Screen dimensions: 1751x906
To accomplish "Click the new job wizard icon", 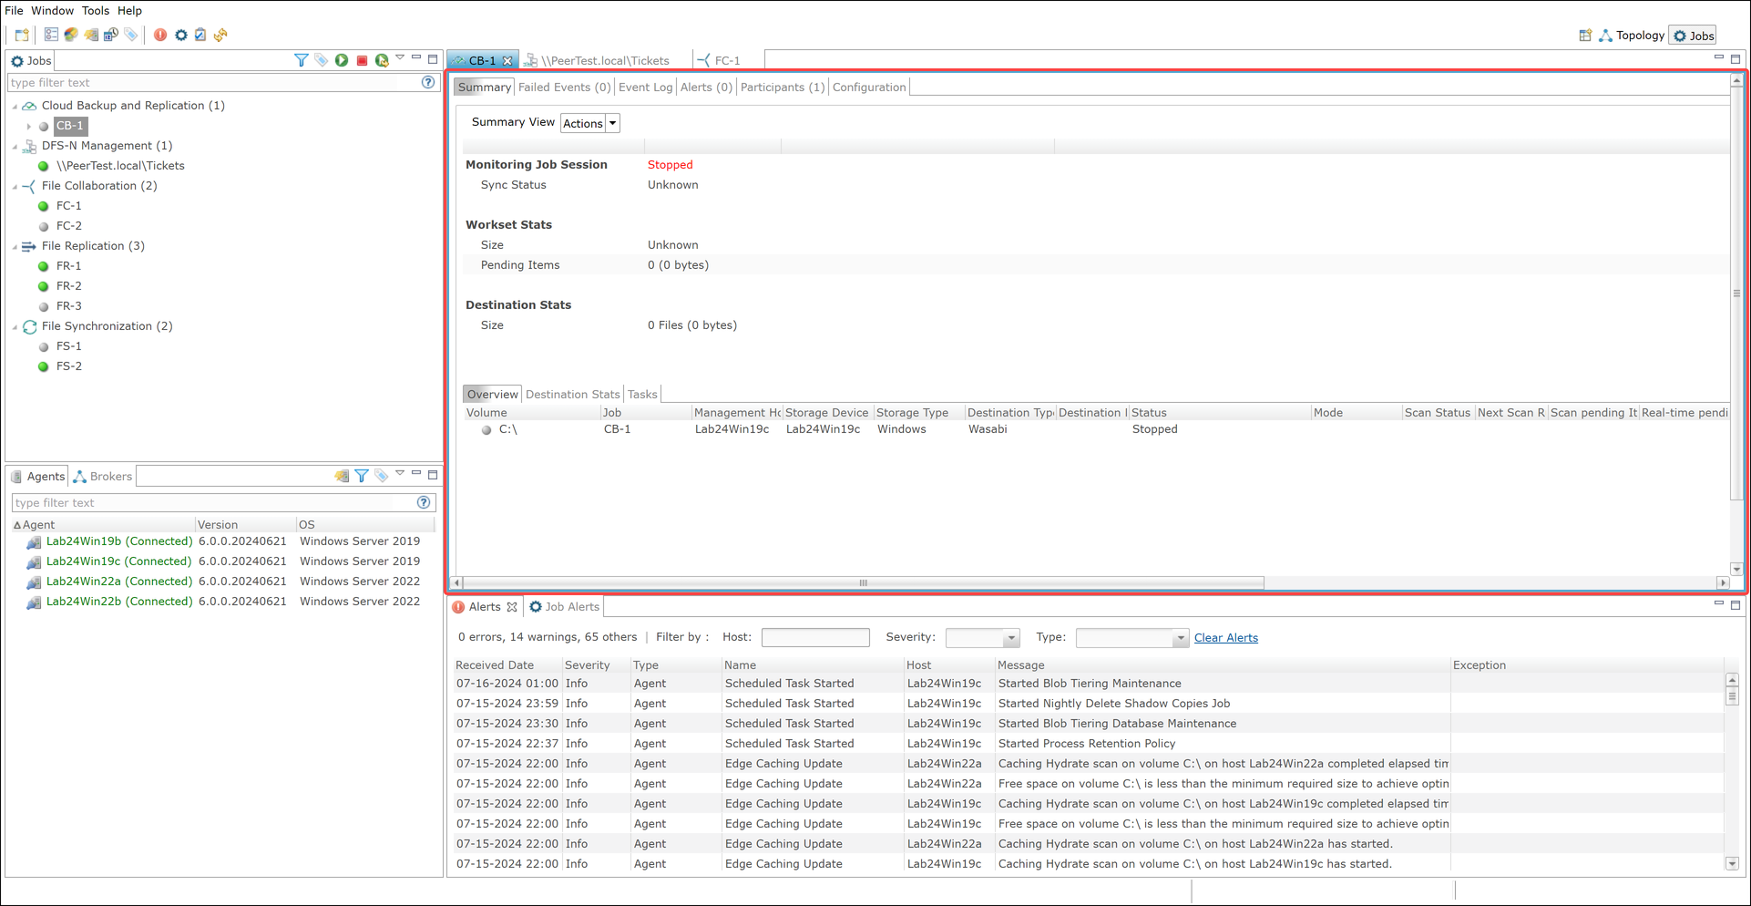I will tap(22, 35).
